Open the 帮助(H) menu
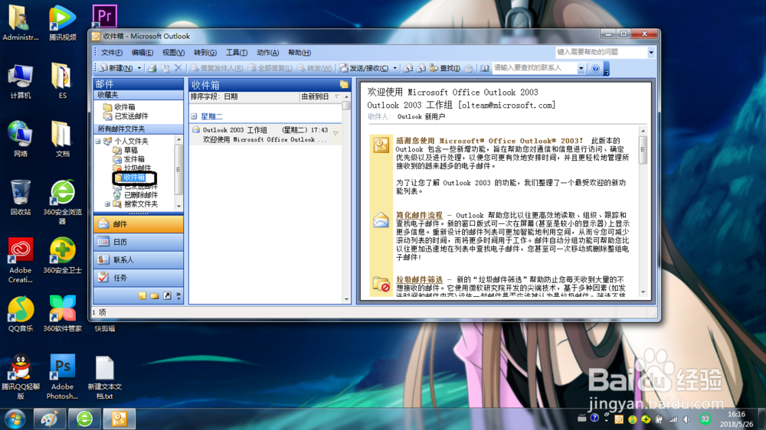The image size is (766, 430). (299, 53)
